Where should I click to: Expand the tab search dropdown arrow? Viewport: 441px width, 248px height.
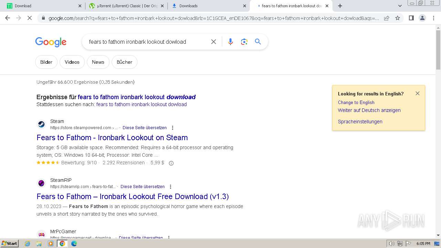pos(400,6)
